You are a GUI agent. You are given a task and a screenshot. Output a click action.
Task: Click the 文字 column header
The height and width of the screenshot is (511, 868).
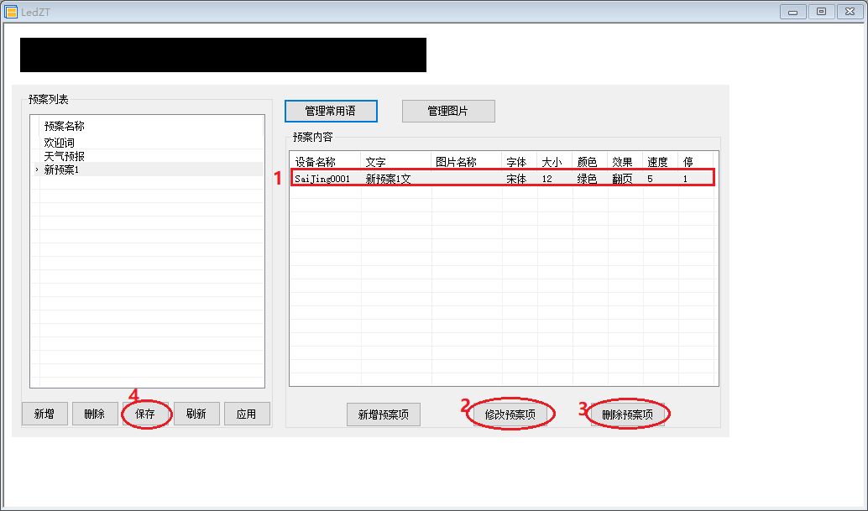point(395,161)
